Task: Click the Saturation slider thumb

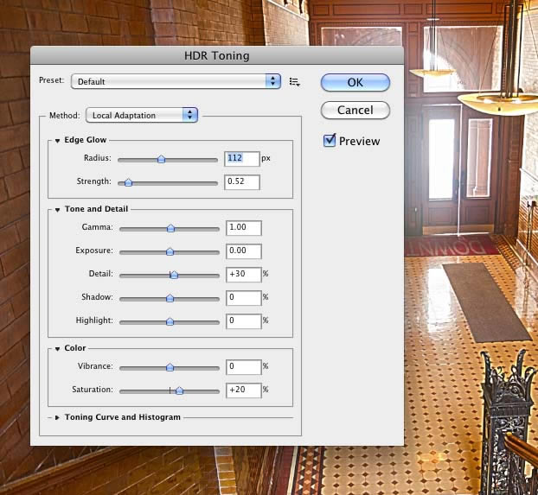Action: click(179, 390)
